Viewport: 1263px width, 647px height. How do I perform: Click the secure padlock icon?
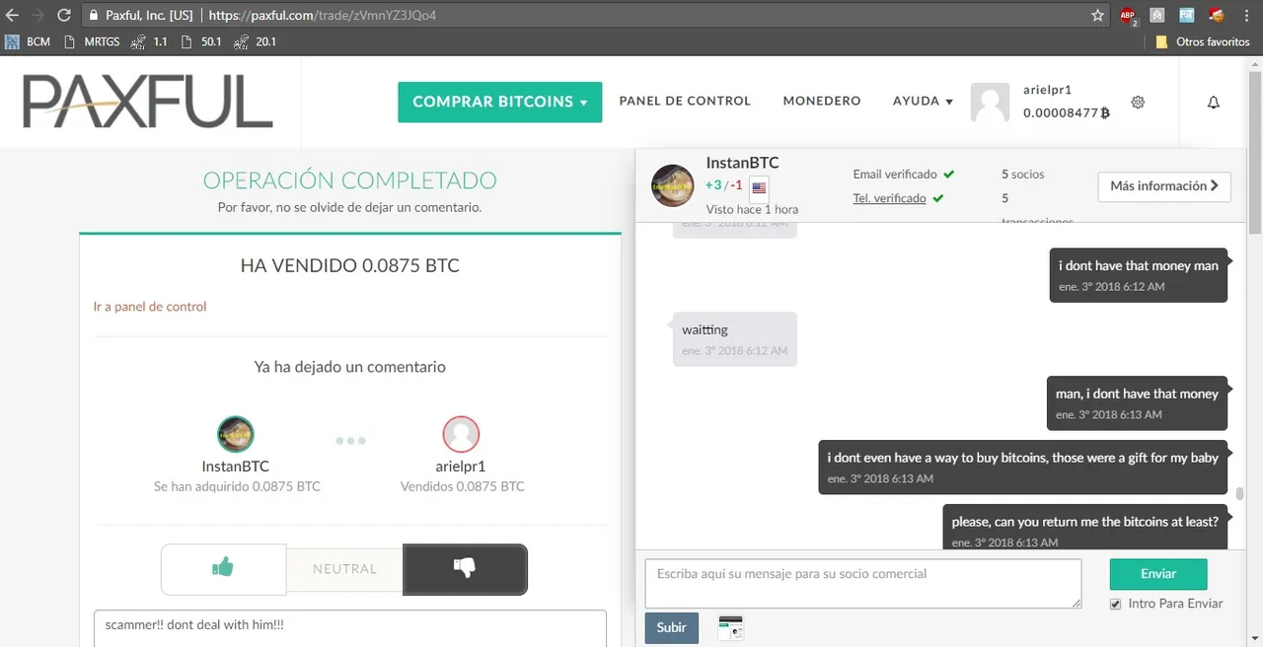coord(93,16)
